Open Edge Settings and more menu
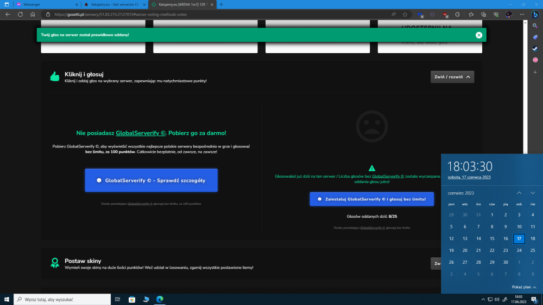 click(522, 15)
